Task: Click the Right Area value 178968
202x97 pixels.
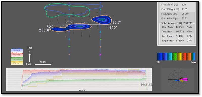Action: (x=180, y=41)
